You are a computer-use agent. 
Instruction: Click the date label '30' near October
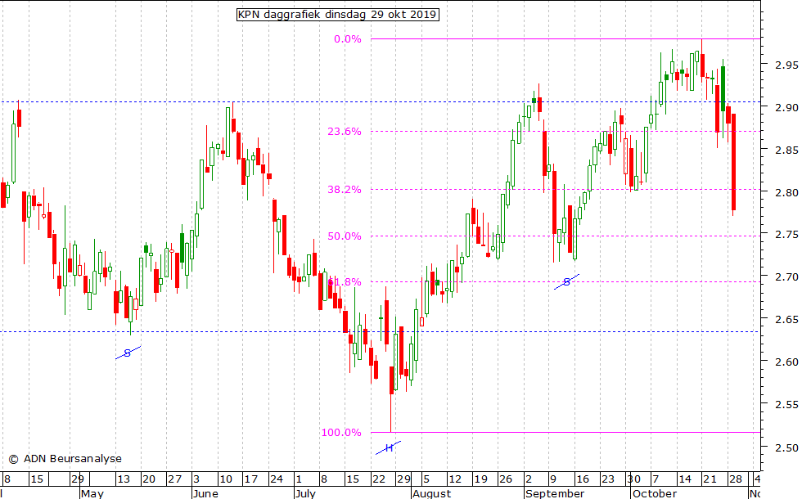tap(633, 479)
